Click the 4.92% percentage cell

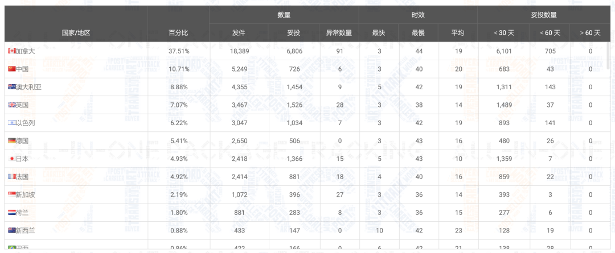pyautogui.click(x=179, y=177)
